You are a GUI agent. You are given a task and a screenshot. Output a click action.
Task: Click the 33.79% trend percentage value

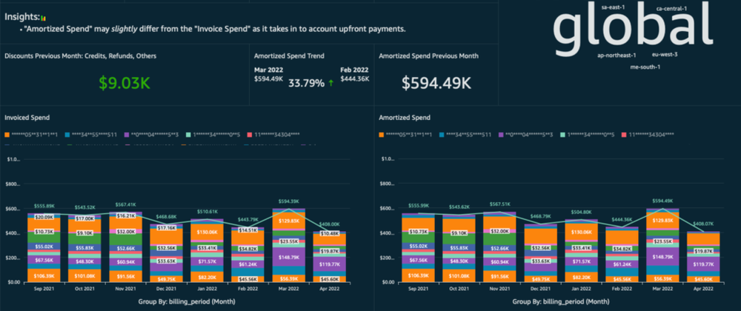pyautogui.click(x=306, y=83)
